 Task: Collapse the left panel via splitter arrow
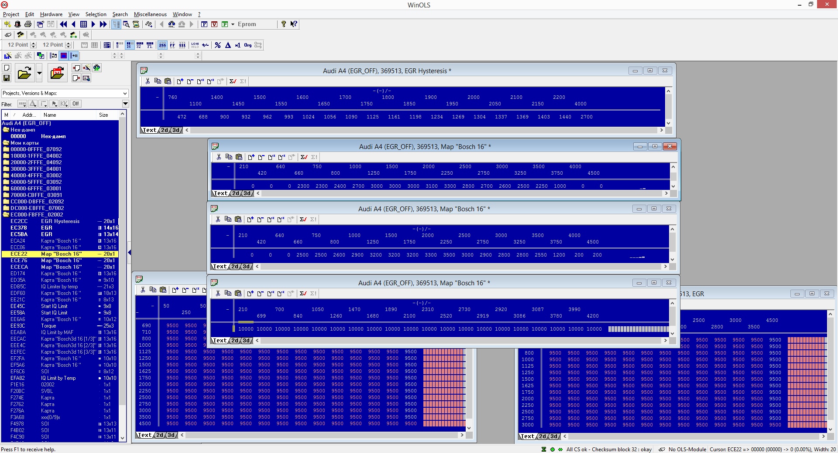[129, 253]
